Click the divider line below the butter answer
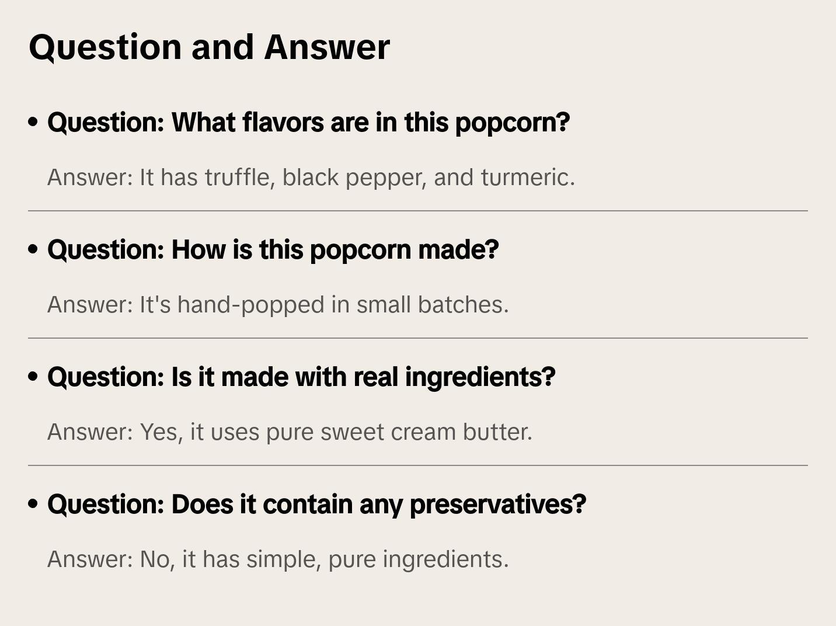 418,465
